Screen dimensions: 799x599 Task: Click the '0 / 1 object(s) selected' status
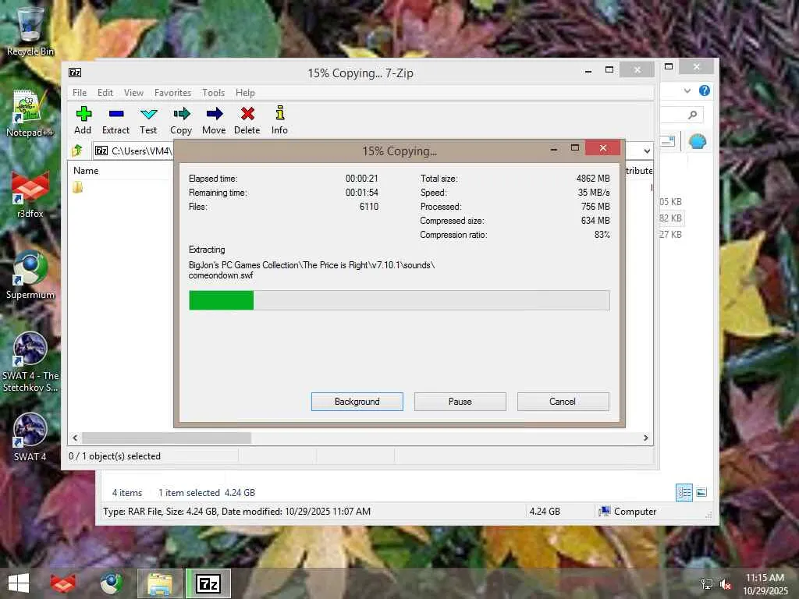pyautogui.click(x=115, y=455)
